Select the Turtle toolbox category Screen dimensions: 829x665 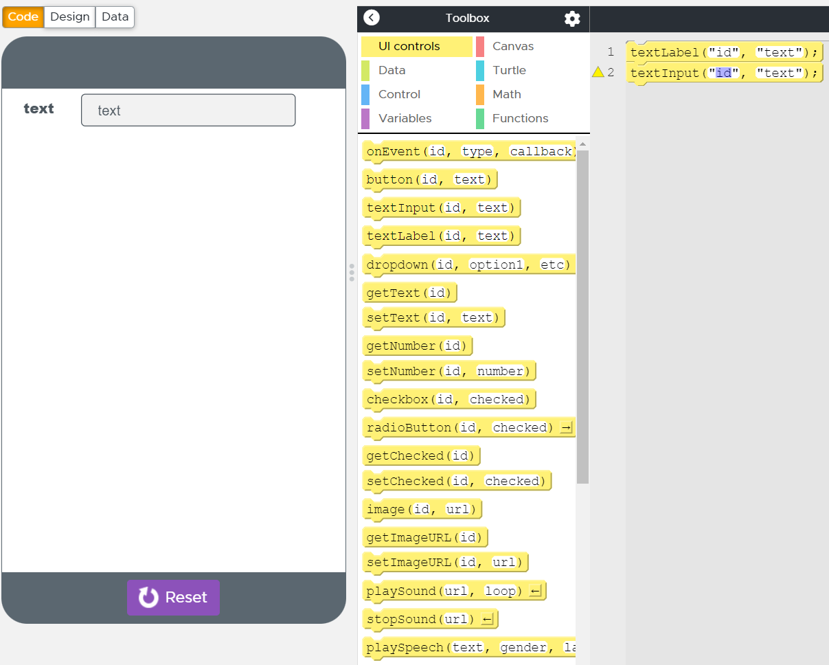pyautogui.click(x=531, y=71)
